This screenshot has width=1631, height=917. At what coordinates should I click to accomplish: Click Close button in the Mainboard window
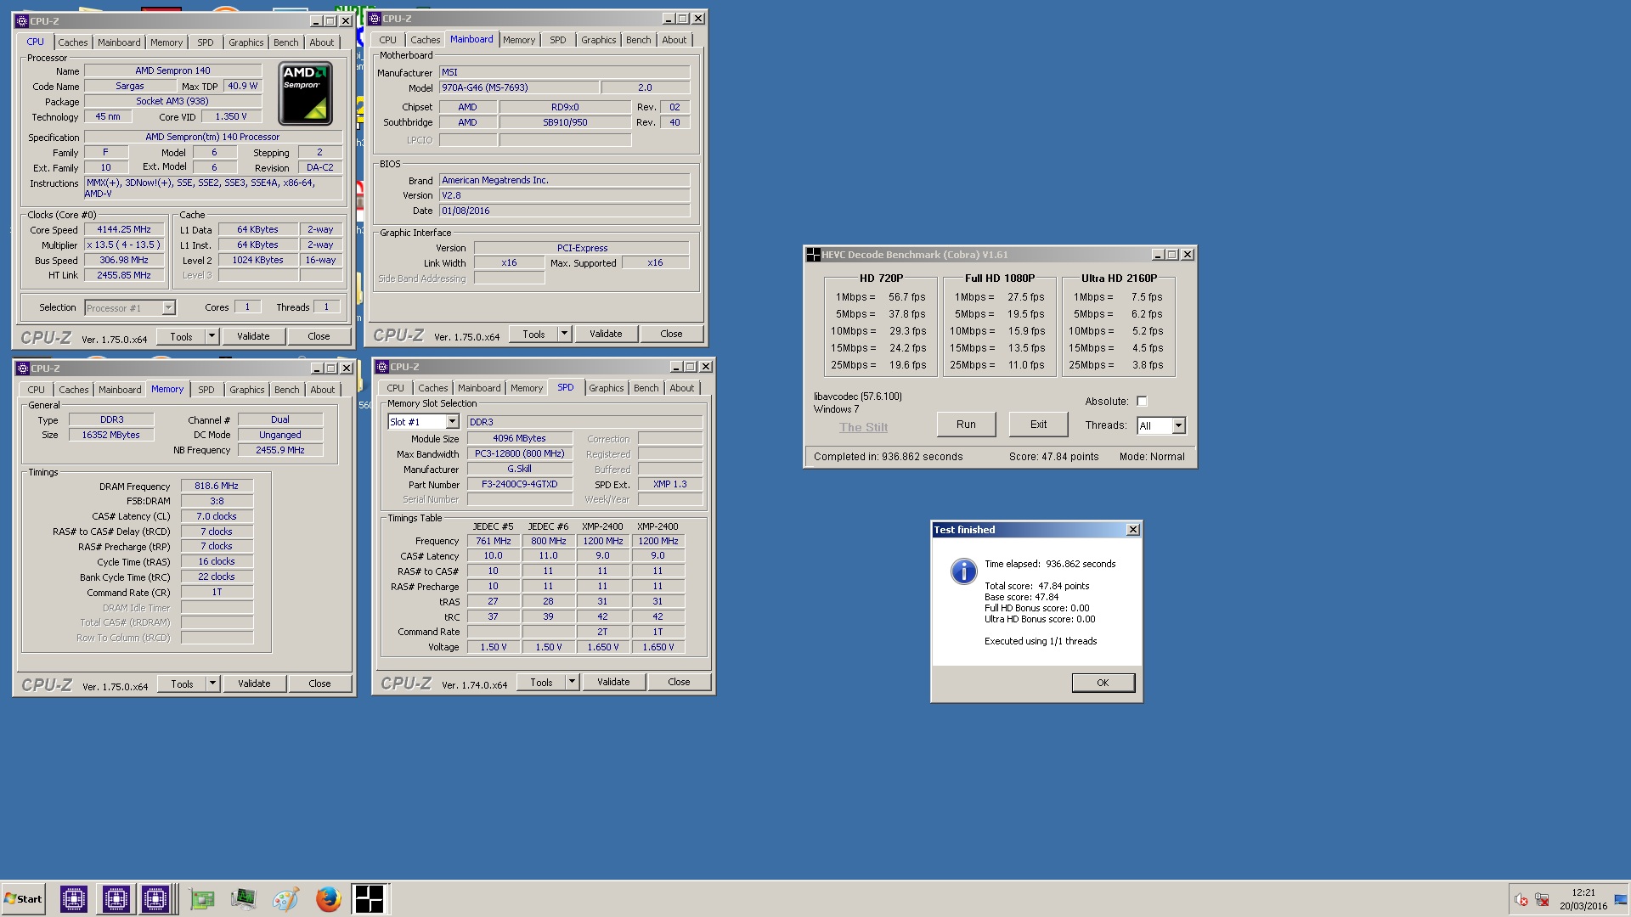[671, 334]
